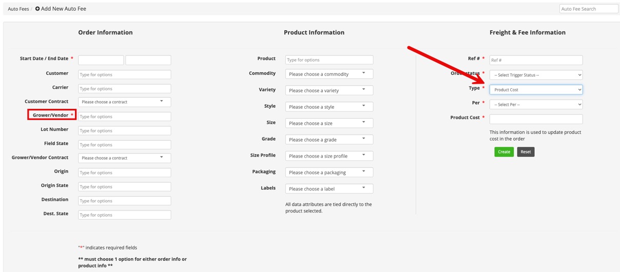Focus the Grower/Vendor input field
Screen dimensions: 620x272
[124, 116]
